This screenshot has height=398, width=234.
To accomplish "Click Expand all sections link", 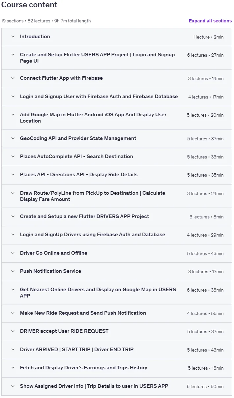I will [x=210, y=21].
